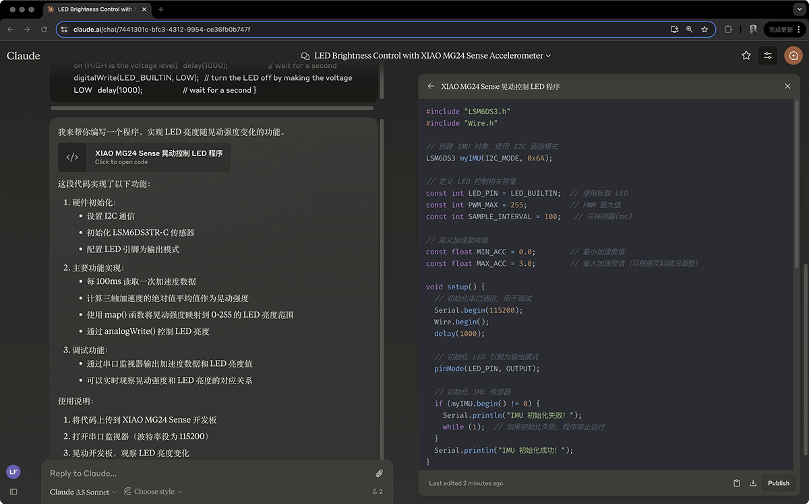Toggle the sidebar panel icon at bottom left
This screenshot has height=504, width=809.
coord(13,492)
